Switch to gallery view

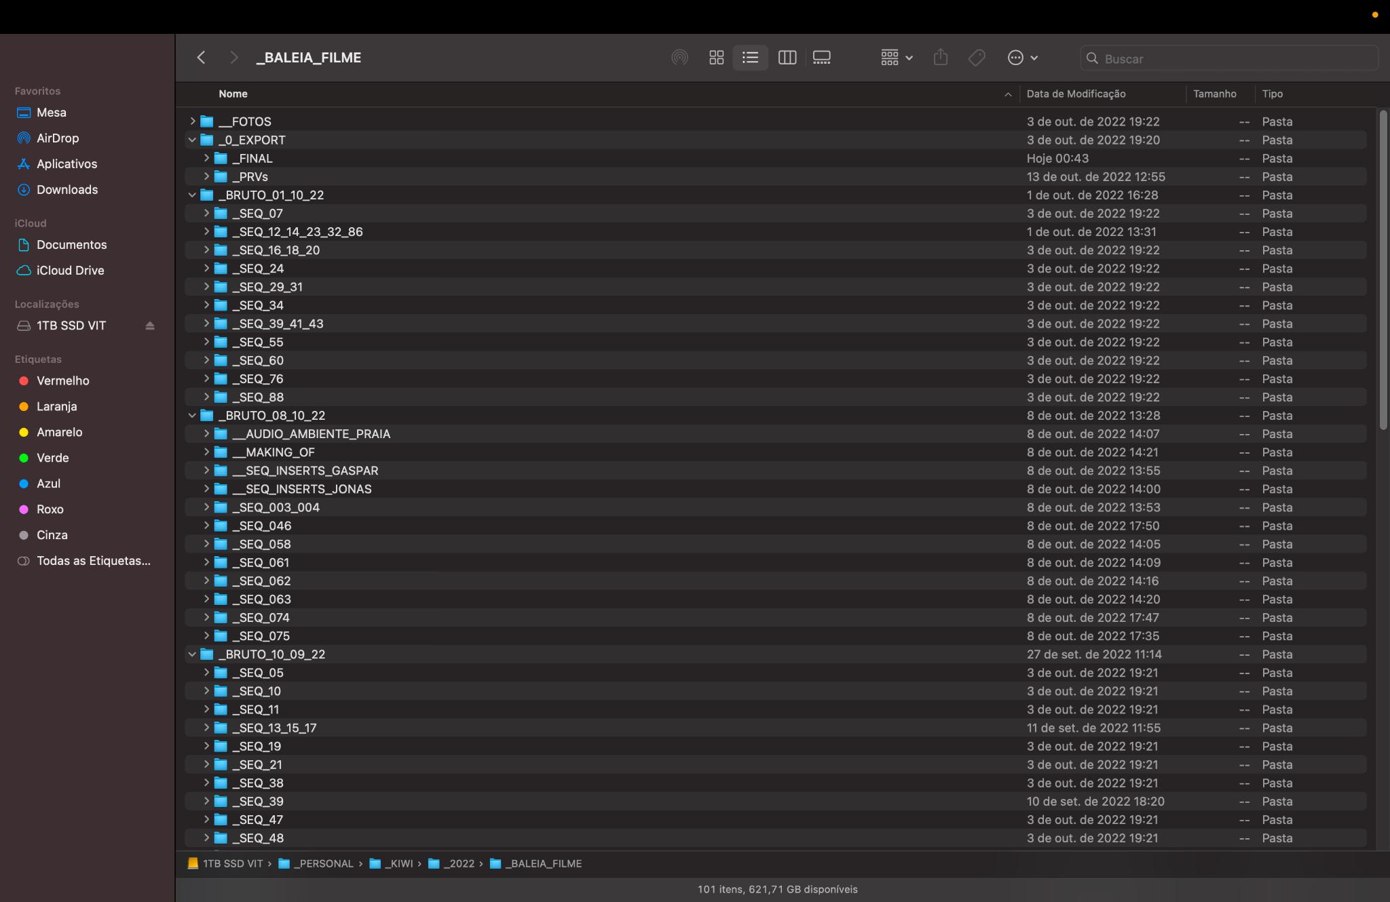click(x=821, y=58)
